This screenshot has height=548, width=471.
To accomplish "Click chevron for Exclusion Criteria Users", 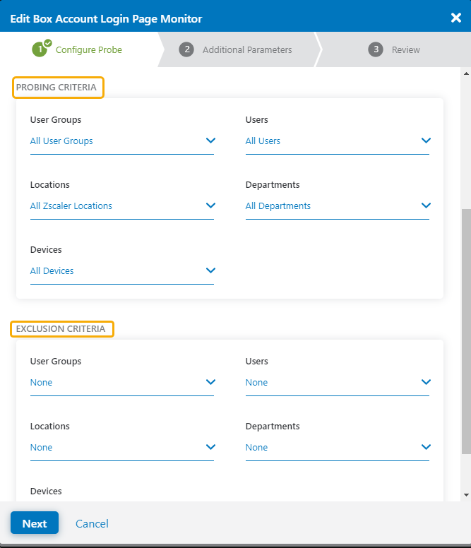I will click(x=426, y=382).
